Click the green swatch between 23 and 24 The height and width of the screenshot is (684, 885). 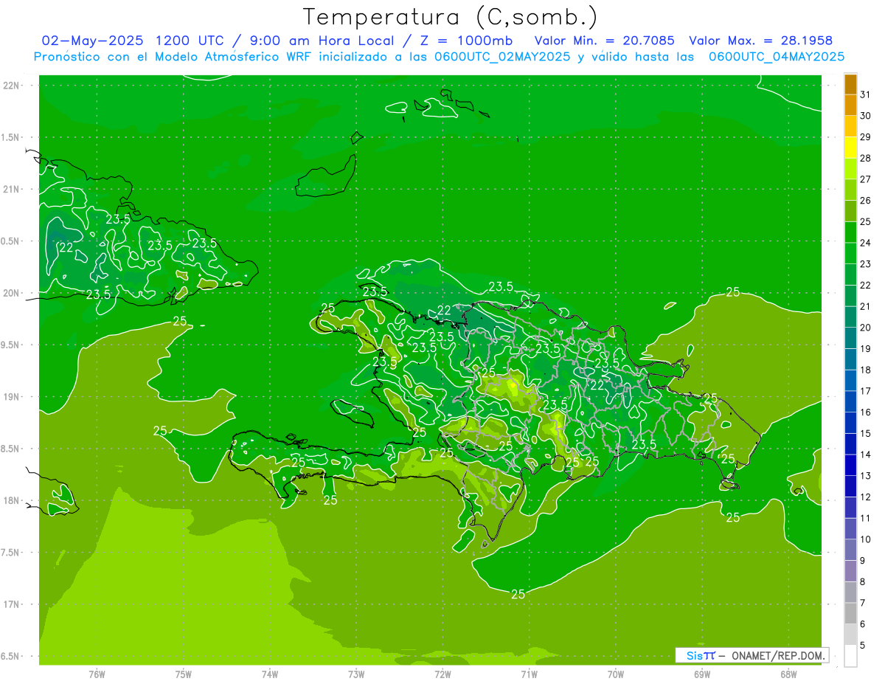pyautogui.click(x=850, y=253)
